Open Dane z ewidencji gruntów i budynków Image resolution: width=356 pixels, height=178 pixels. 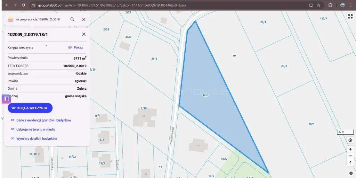[x=43, y=120]
